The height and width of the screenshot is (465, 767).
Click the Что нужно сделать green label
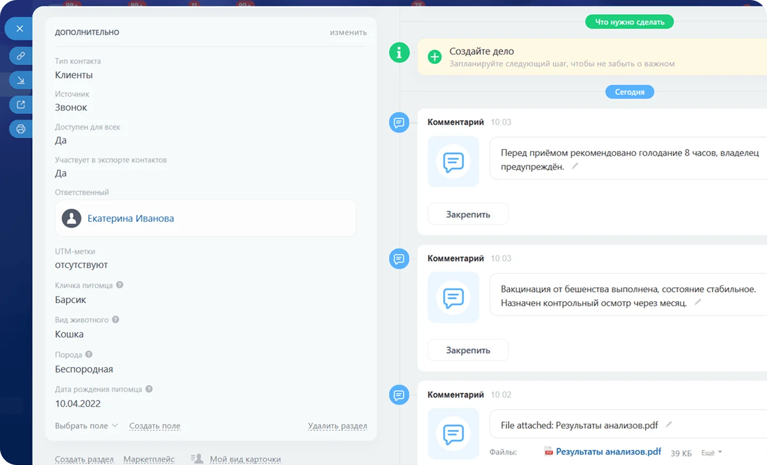[630, 22]
